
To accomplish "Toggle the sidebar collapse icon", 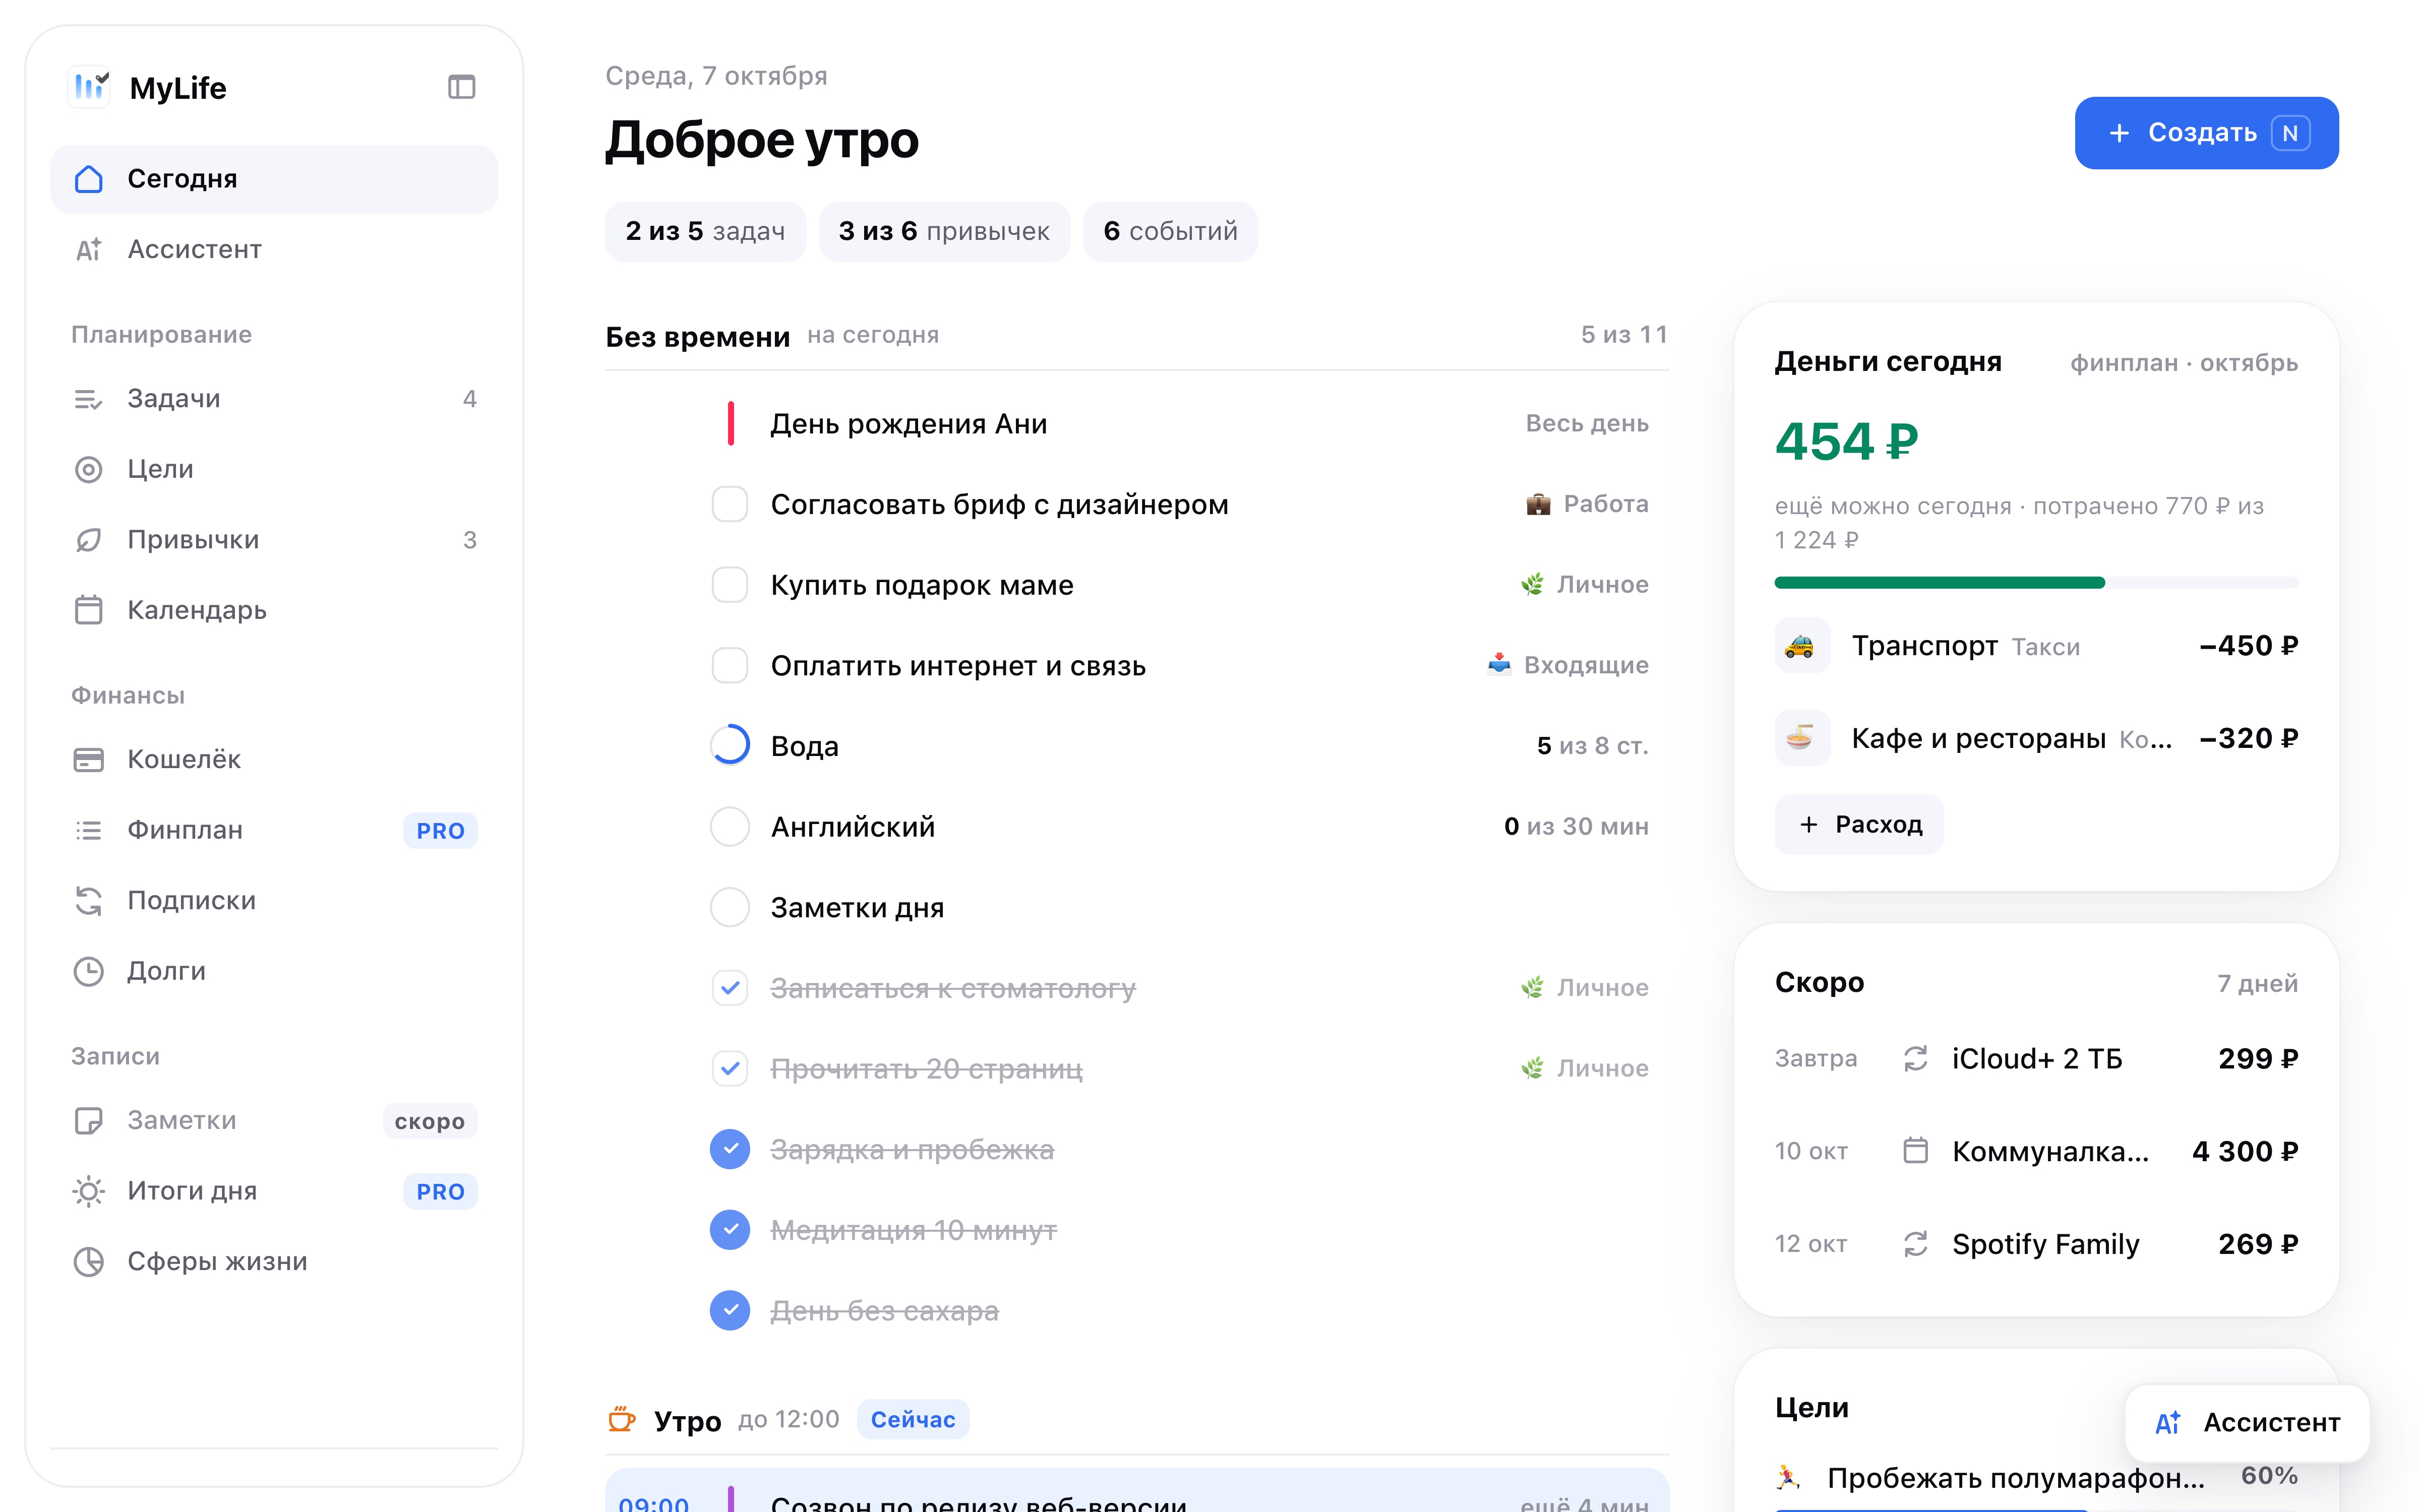I will (461, 88).
